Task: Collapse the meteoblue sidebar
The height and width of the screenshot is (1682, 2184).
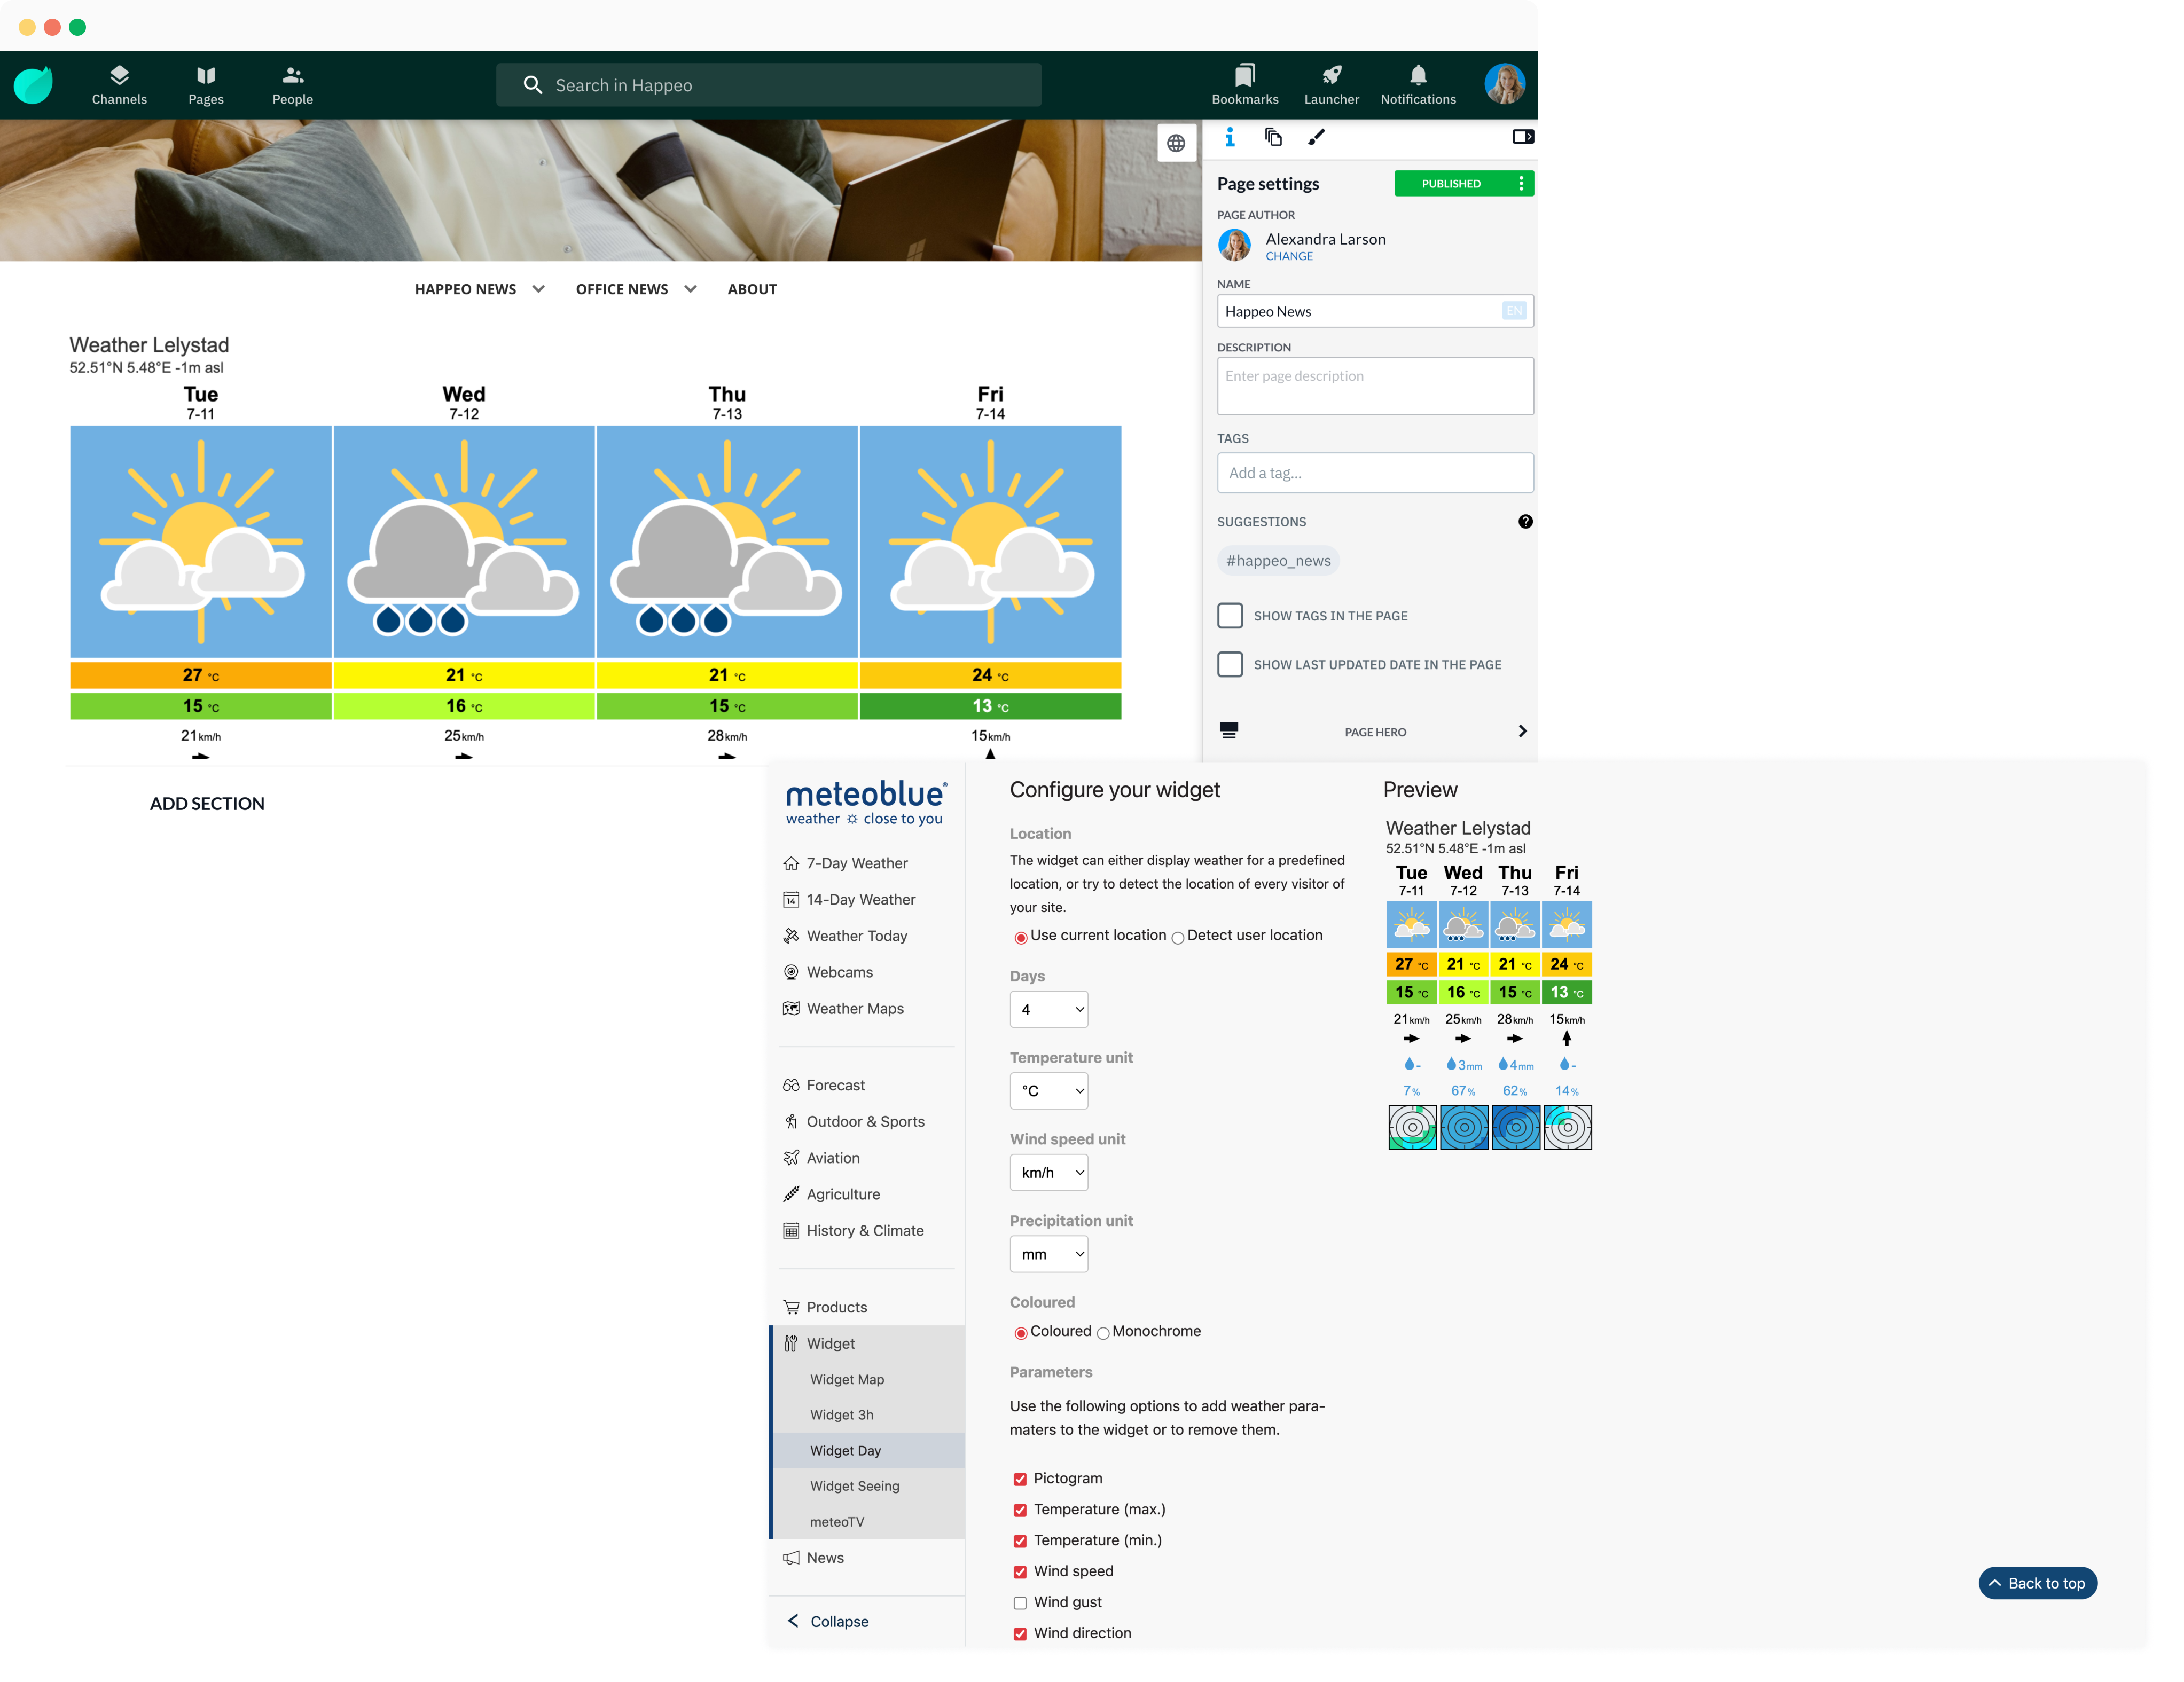Action: [x=827, y=1621]
